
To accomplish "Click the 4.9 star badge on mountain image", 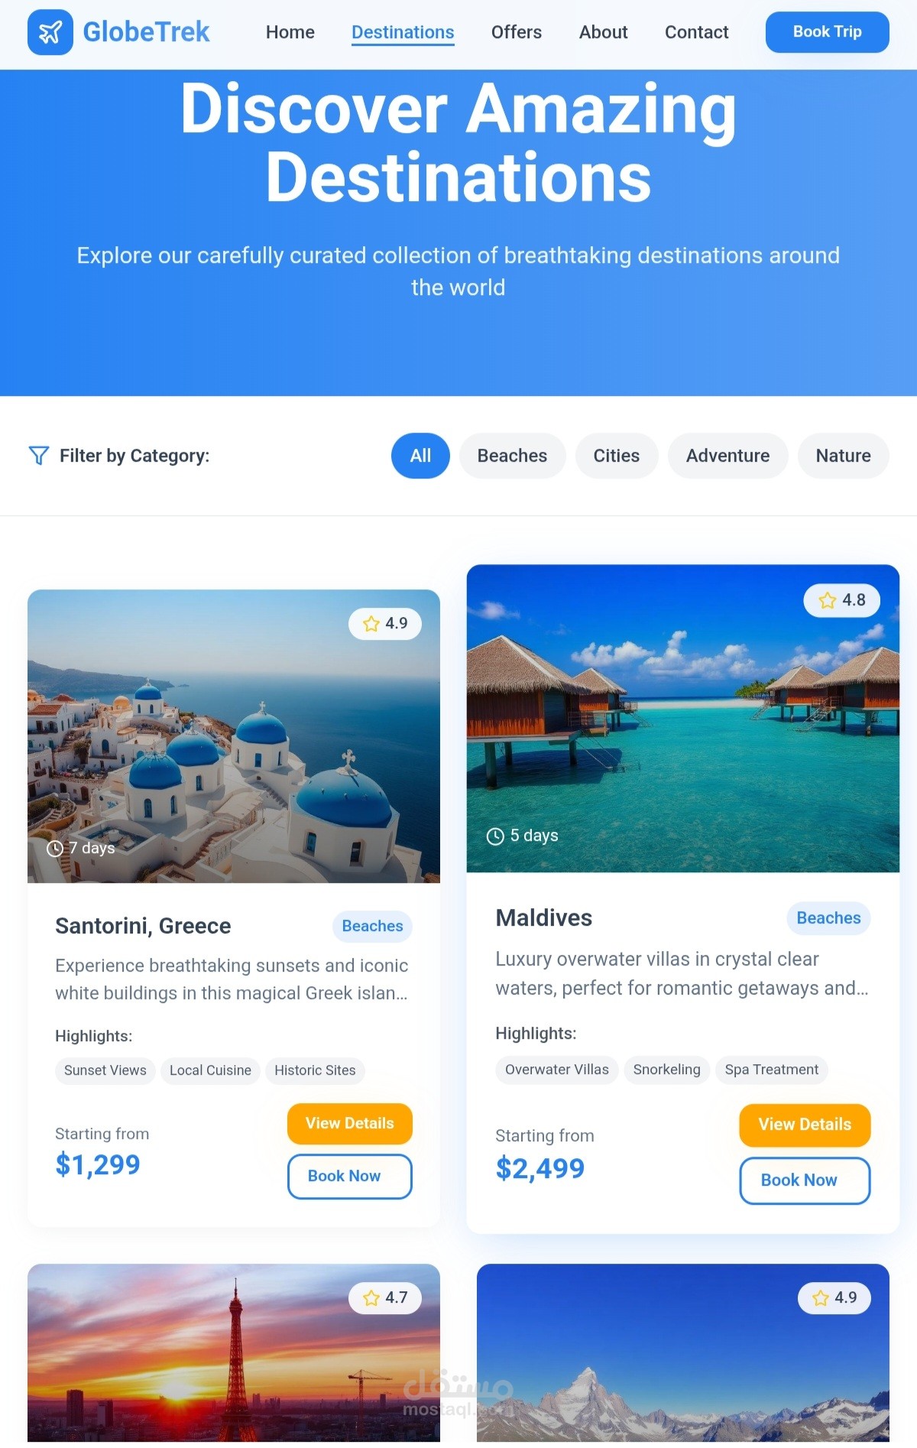I will pos(834,1298).
